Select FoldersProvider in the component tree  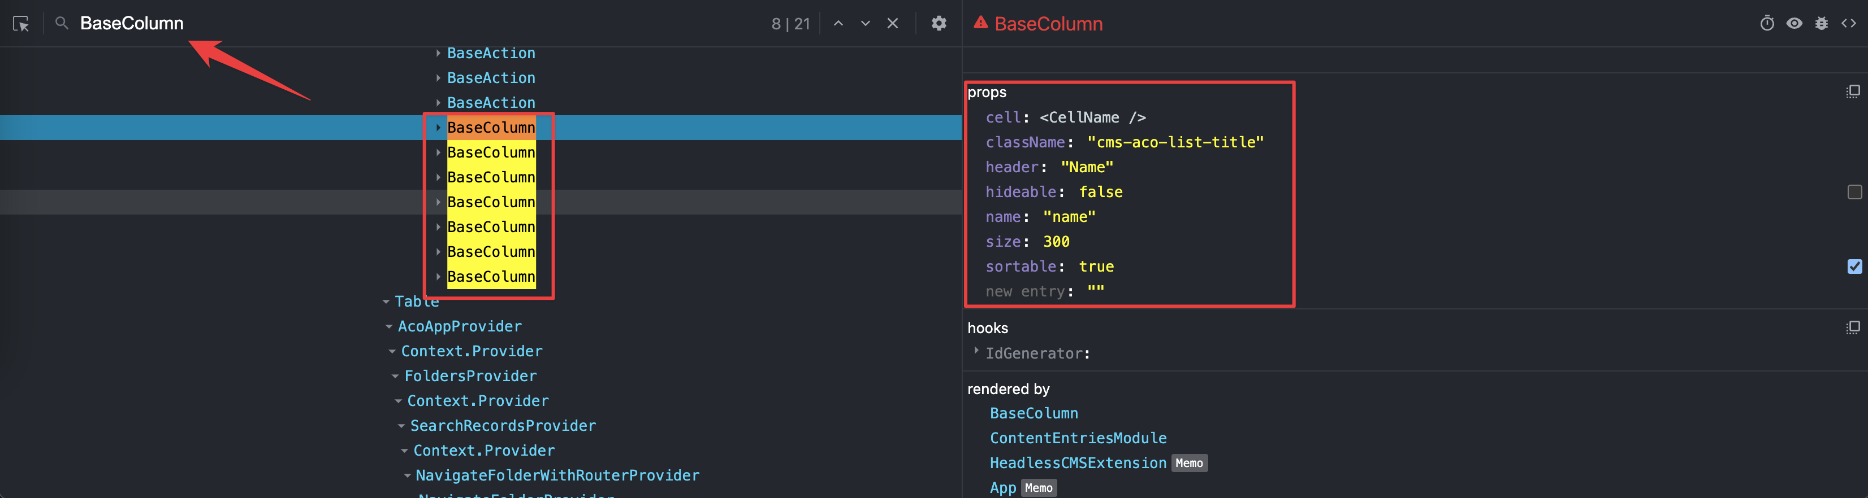coord(470,377)
